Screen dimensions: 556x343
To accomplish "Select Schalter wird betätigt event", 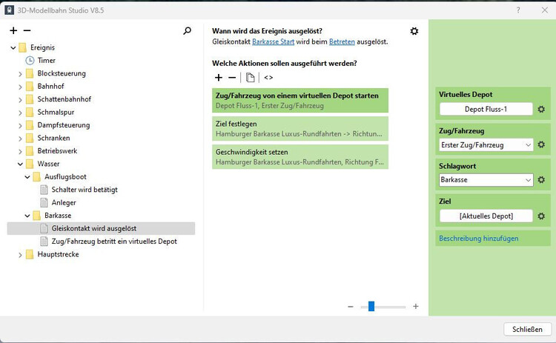I will (85, 190).
